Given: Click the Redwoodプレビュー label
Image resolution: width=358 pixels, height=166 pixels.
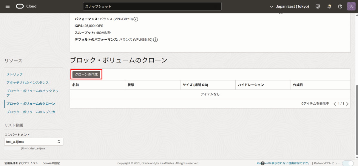Looking at the screenshot, I should pos(327,163).
